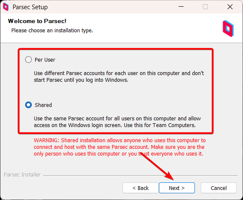Return to the previous page with < Back
The width and height of the screenshot is (243, 200).
point(141,188)
